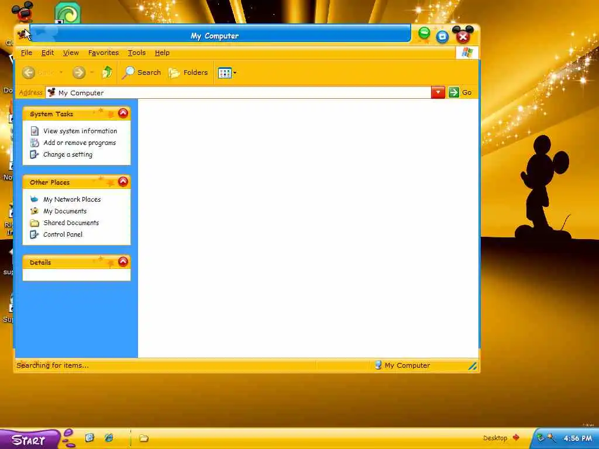599x449 pixels.
Task: Click the window resize grip icon
Action: (x=472, y=366)
